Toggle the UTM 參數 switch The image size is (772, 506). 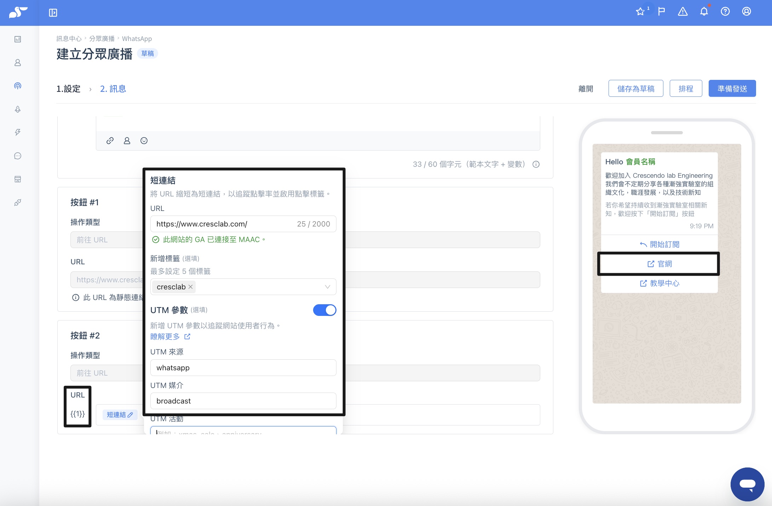click(x=324, y=310)
